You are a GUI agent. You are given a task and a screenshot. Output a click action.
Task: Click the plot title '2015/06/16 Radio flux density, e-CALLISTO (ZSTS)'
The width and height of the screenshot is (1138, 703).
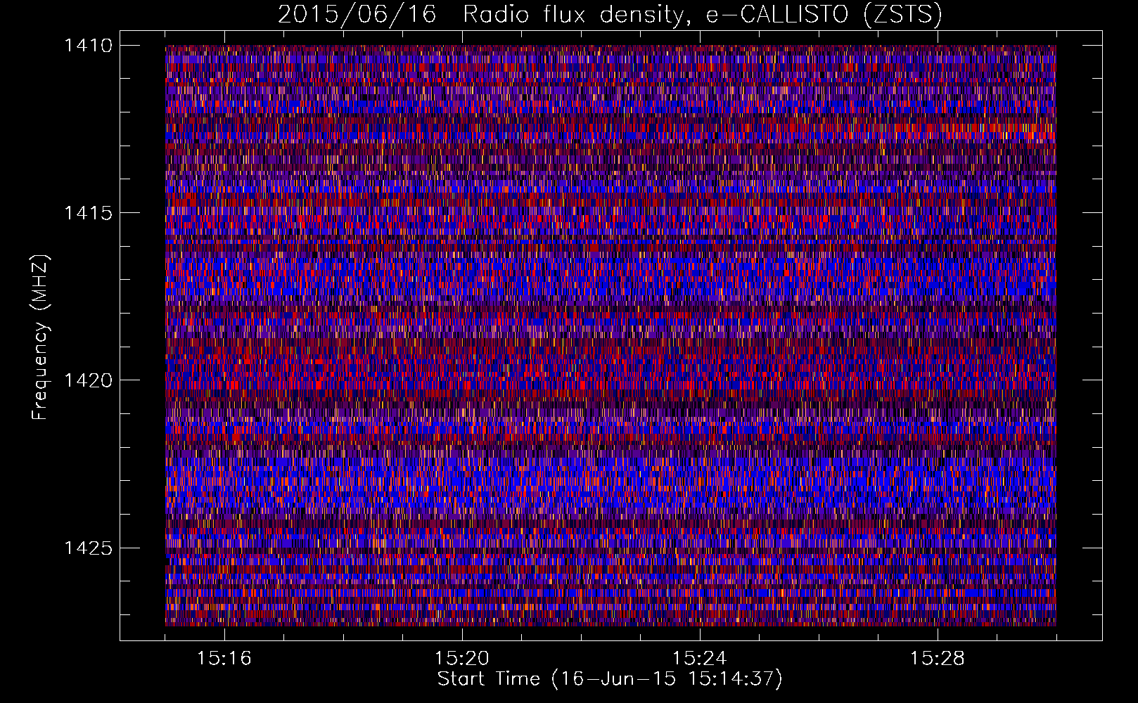[610, 15]
